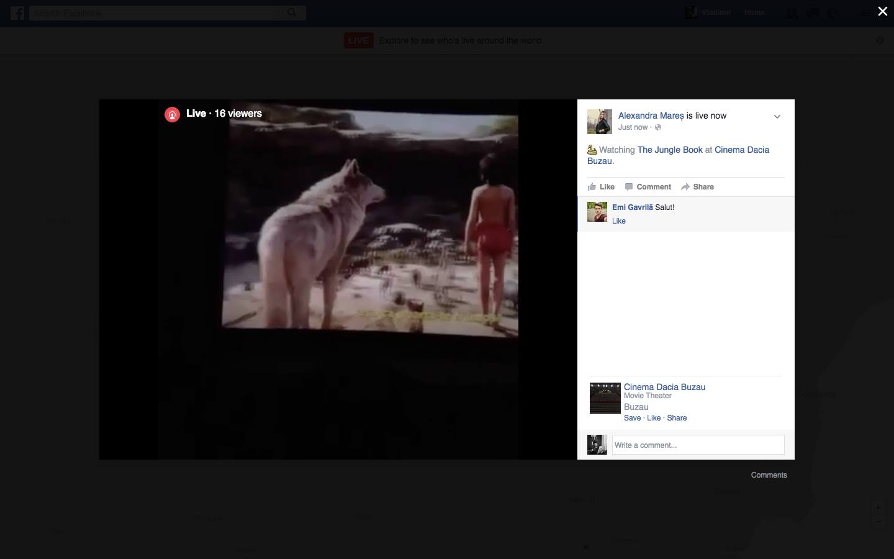Open Emi Gavrilă's avatar in the comment

point(597,212)
